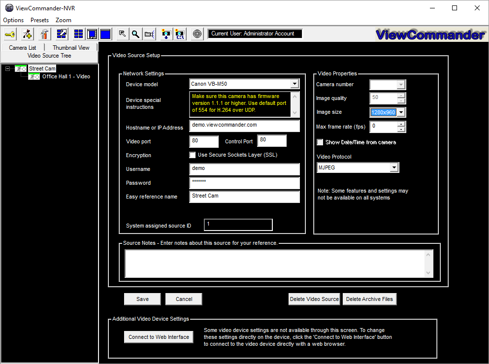The image size is (489, 364).
Task: Decrease the Image quality value
Action: coord(401,101)
